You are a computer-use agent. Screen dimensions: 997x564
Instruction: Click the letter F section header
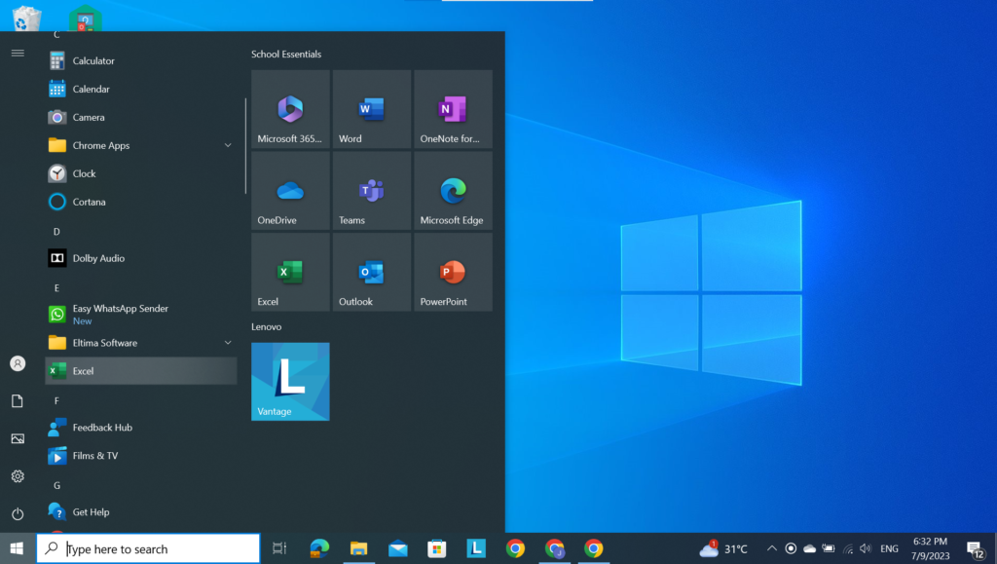pos(56,400)
